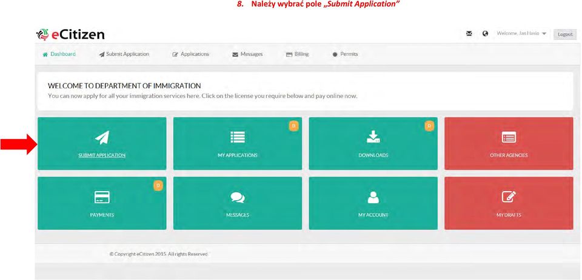
Task: Click the paper plane icon on Submit Application tile
Action: click(102, 137)
